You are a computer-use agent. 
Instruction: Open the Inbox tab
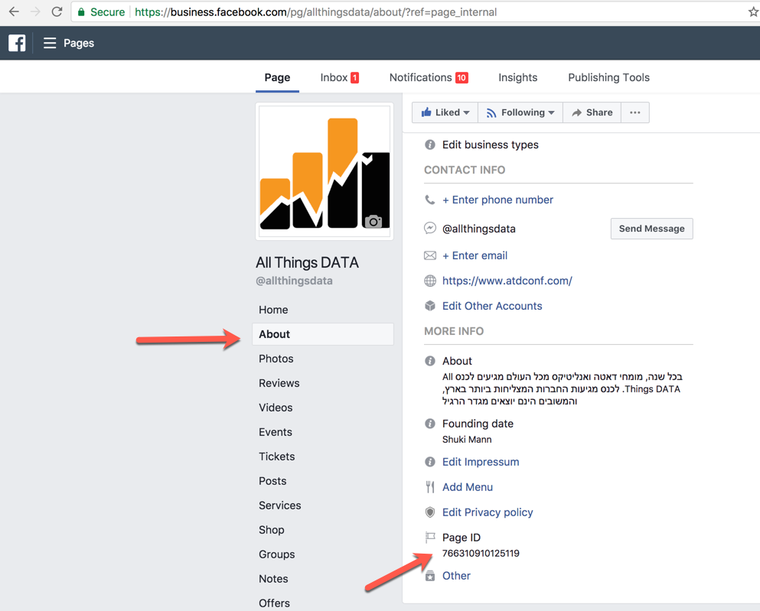click(x=339, y=77)
